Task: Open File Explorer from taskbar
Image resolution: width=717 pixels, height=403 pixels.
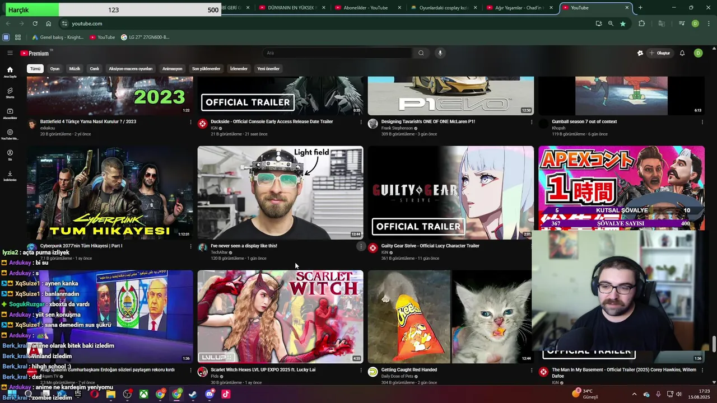Action: point(111,394)
